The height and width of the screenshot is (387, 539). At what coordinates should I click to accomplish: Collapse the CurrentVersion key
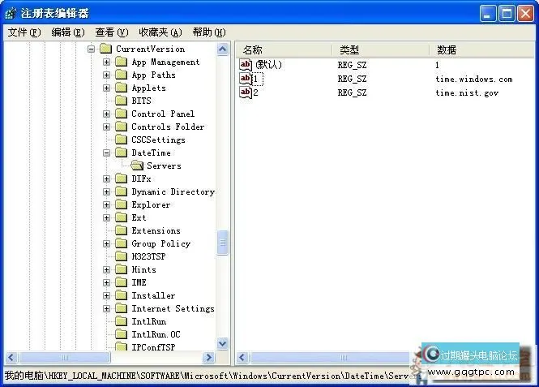click(91, 49)
